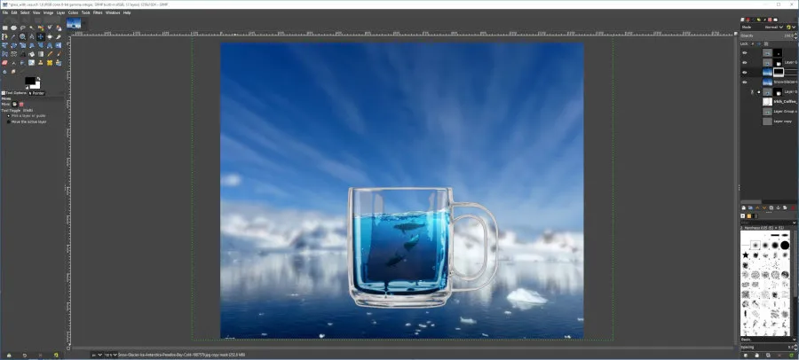799x360 pixels.
Task: Select the Rotate tool
Action: click(x=13, y=45)
